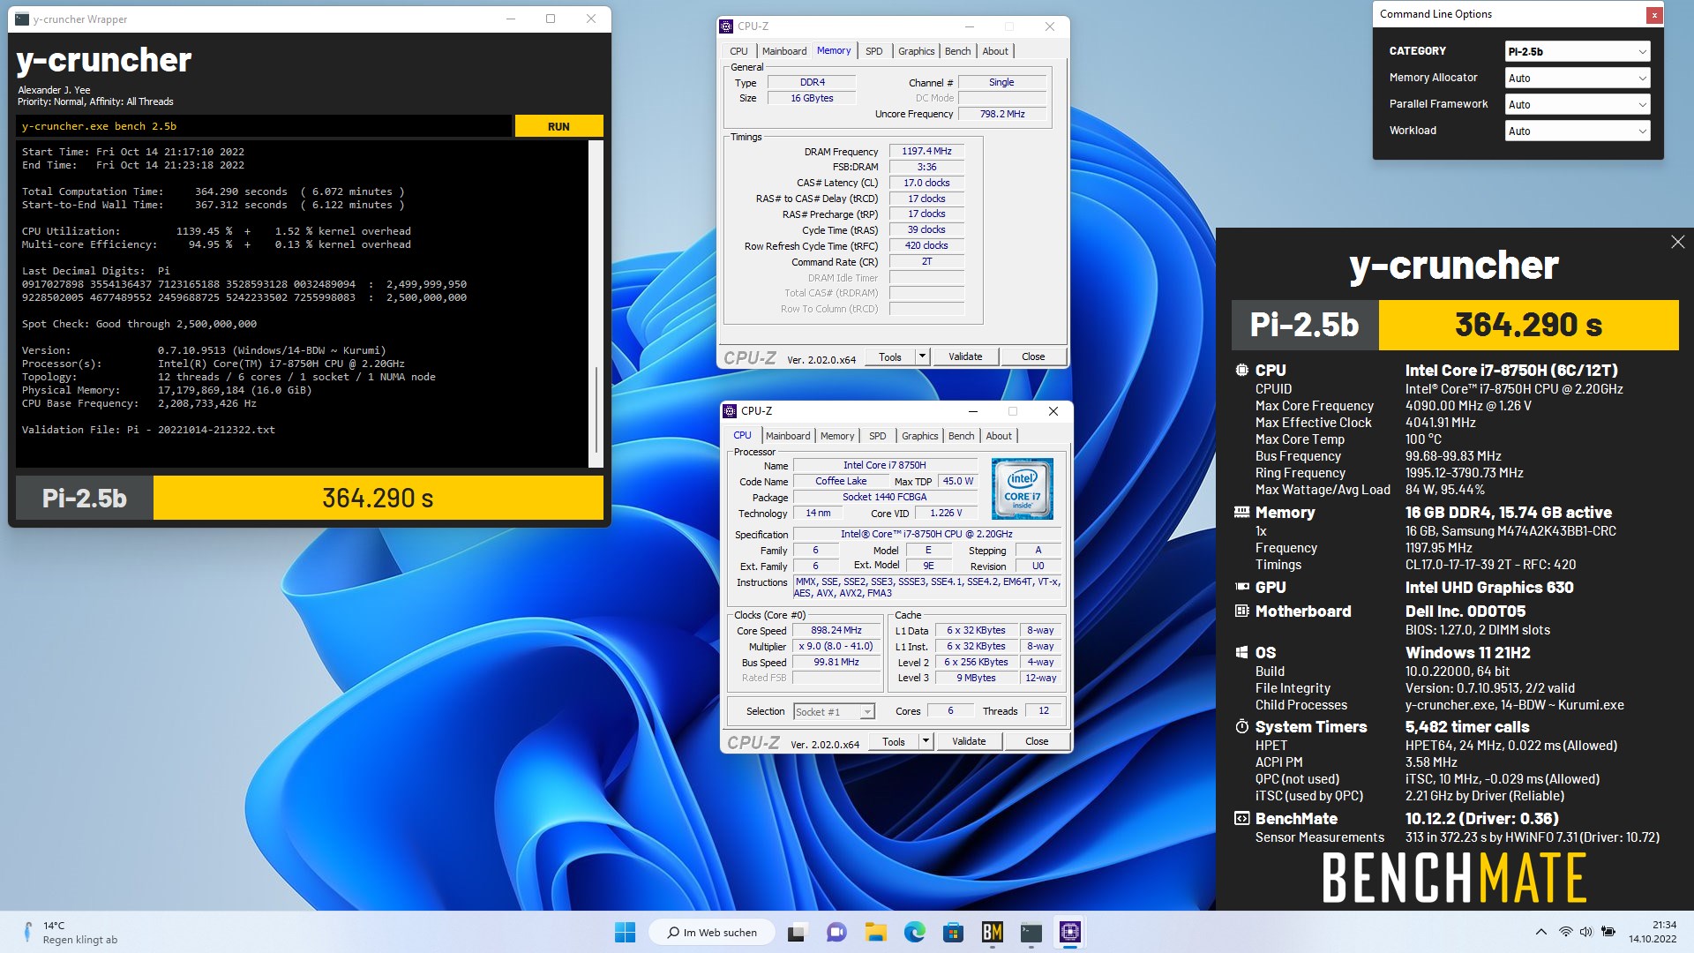
Task: Click Validate in the lower CPU-Z window
Action: (969, 741)
